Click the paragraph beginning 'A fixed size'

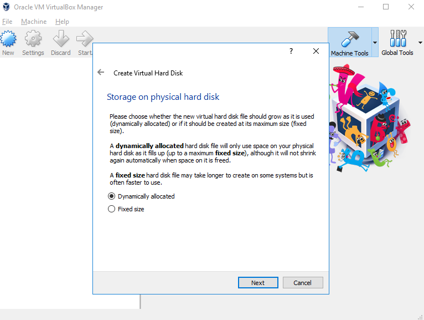tap(211, 179)
